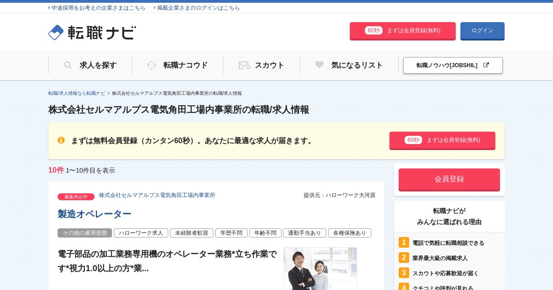Click breadcrumb 転職/求人情報なら転職ナビ
This screenshot has width=553, height=290.
click(76, 93)
